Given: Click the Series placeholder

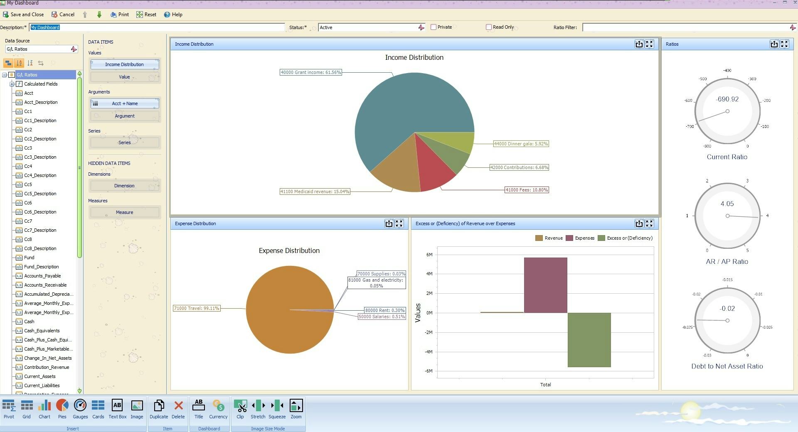Looking at the screenshot, I should point(125,142).
